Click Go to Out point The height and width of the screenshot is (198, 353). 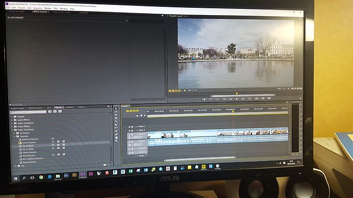pyautogui.click(x=249, y=99)
